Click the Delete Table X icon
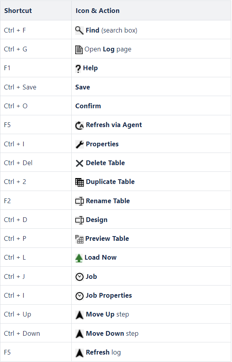This screenshot has width=232, height=362. pos(80,163)
